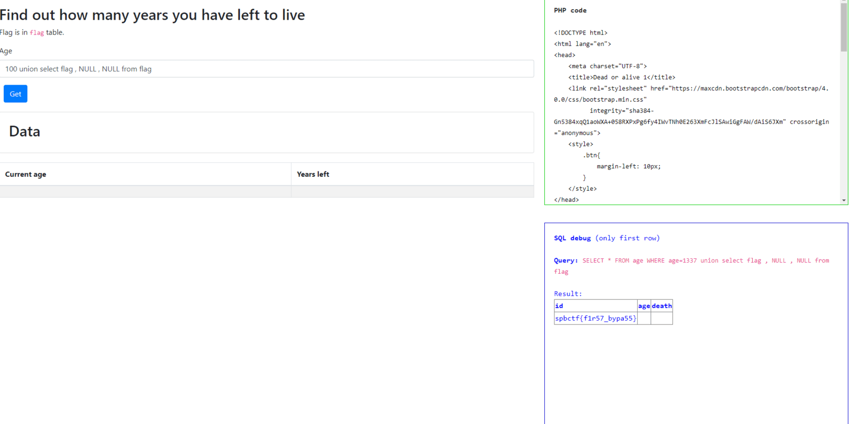Click the 'Result:' label
Viewport: 853px width, 424px height.
(x=568, y=293)
